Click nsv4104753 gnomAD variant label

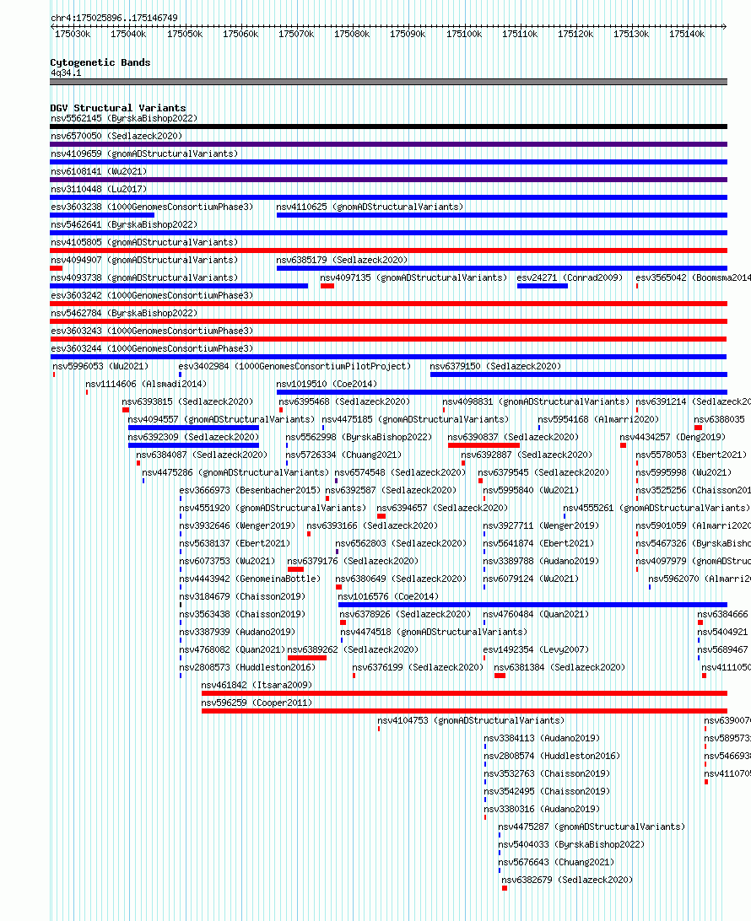click(x=471, y=720)
